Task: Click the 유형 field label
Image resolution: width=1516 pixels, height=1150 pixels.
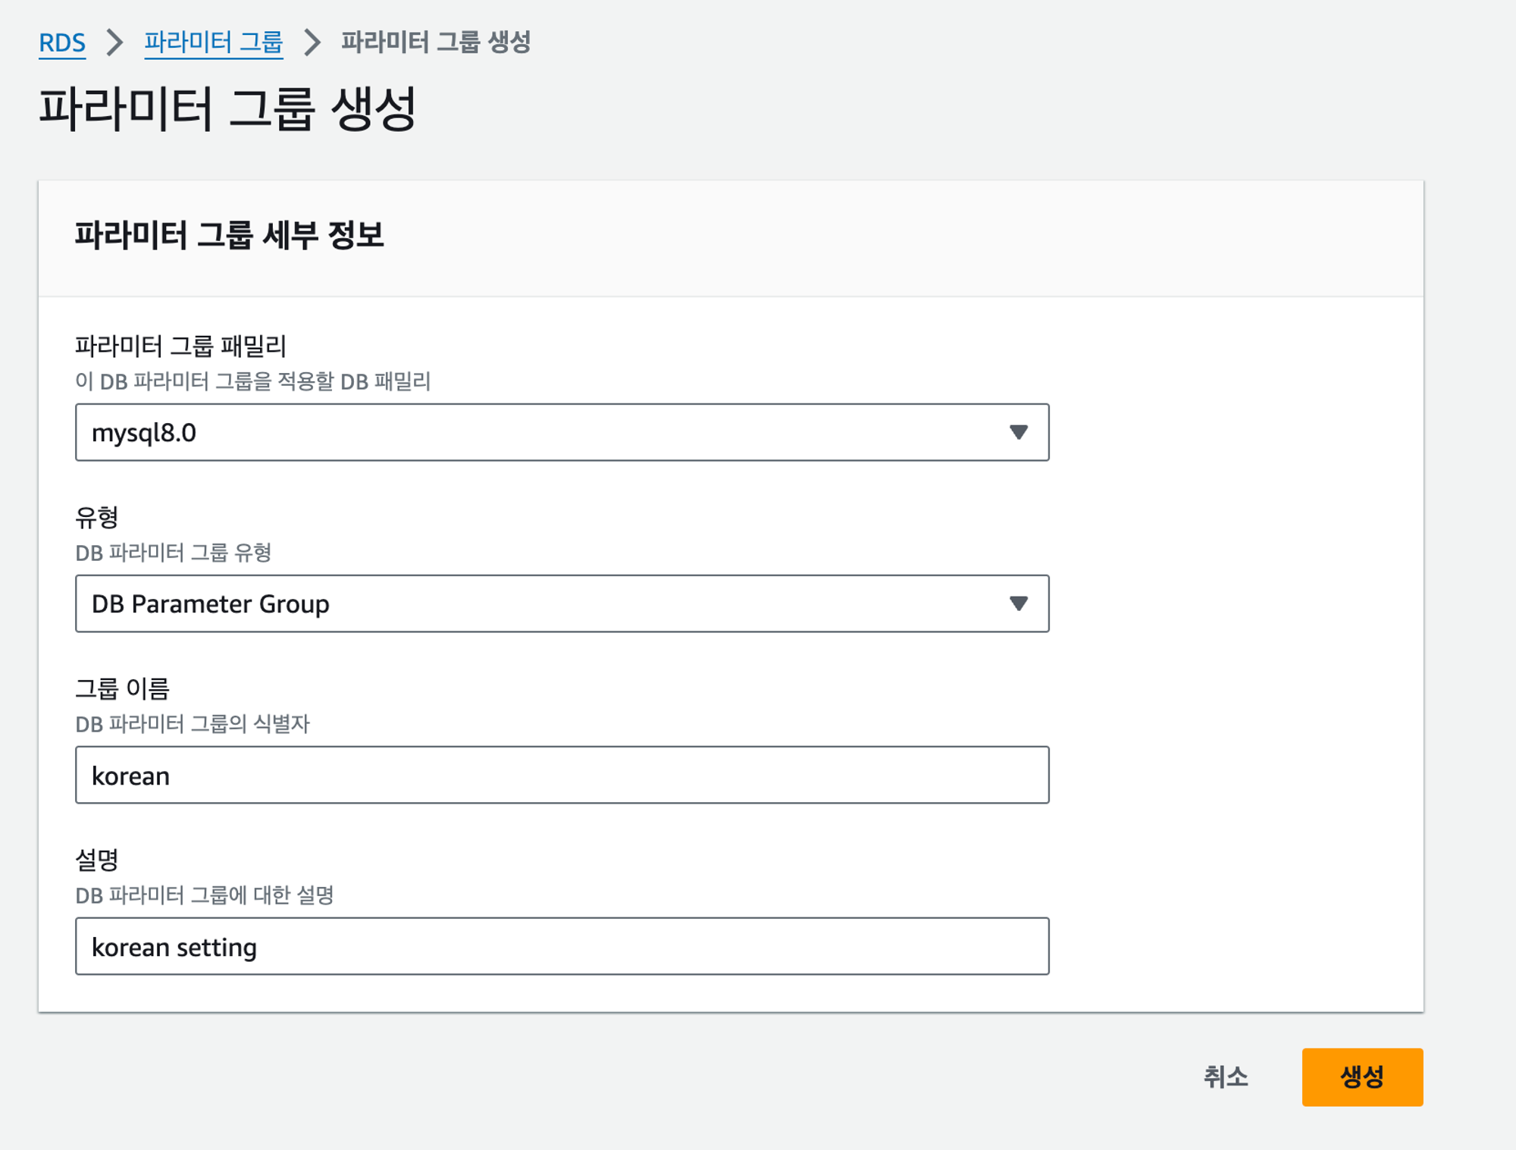Action: point(97,518)
